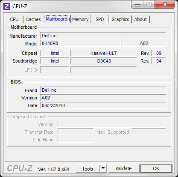
Task: Expand the Tools dropdown arrow
Action: (103, 169)
